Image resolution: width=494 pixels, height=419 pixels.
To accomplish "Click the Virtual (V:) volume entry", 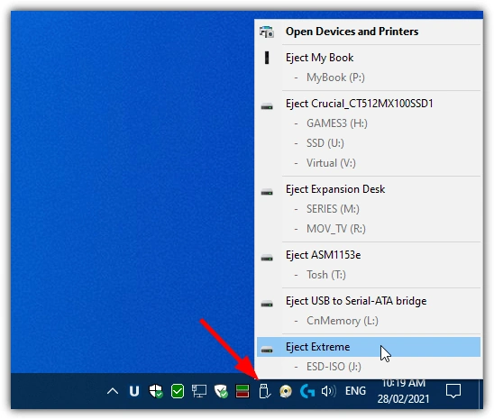I will click(x=331, y=163).
